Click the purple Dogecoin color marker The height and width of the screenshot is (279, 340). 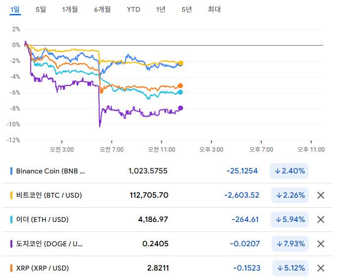(12, 244)
